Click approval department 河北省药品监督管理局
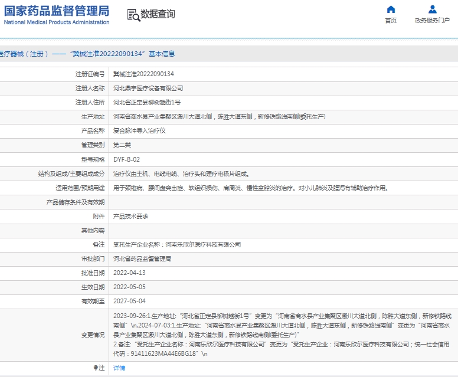458x380 pixels. pyautogui.click(x=142, y=259)
